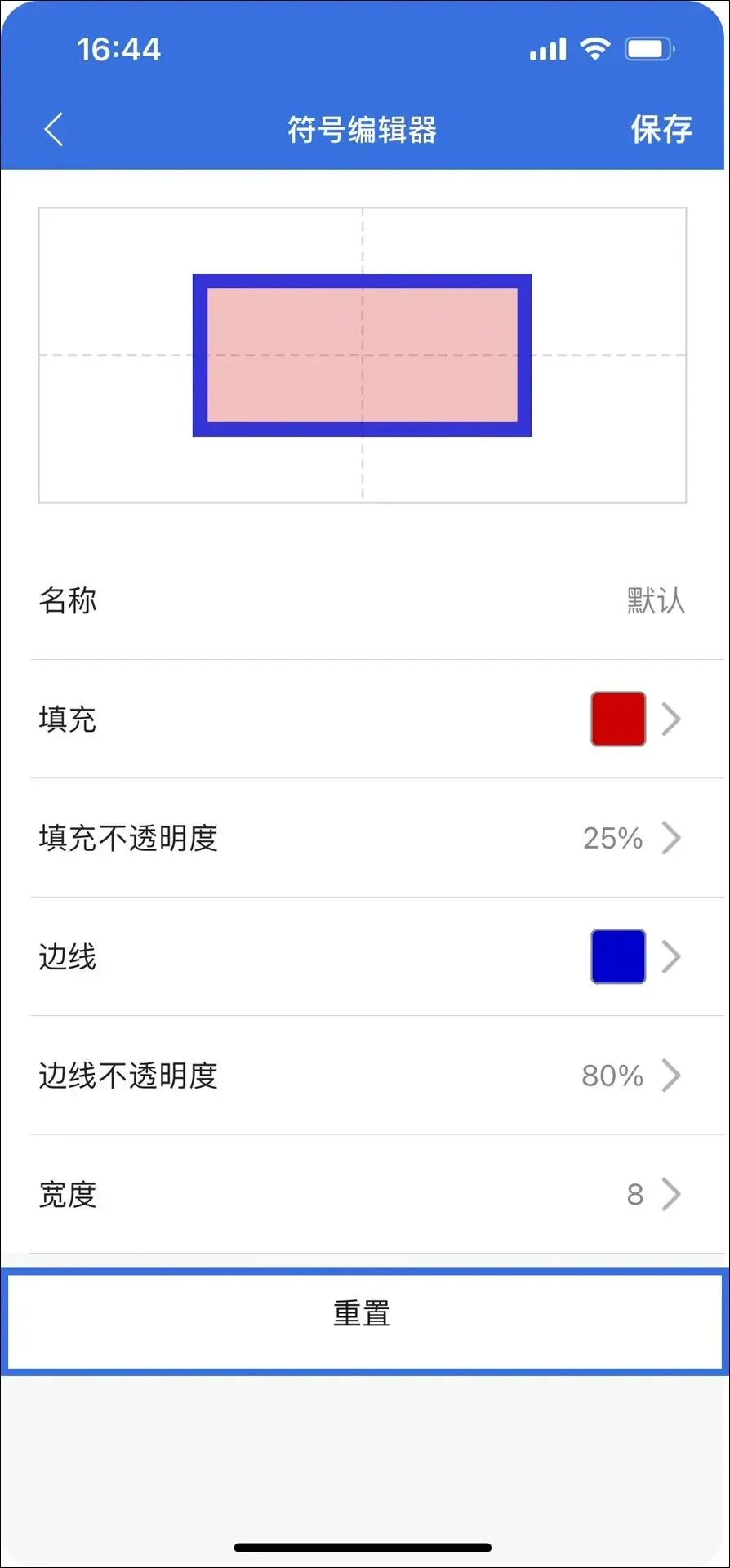
Task: Expand the 边线 row chevron
Action: (671, 956)
